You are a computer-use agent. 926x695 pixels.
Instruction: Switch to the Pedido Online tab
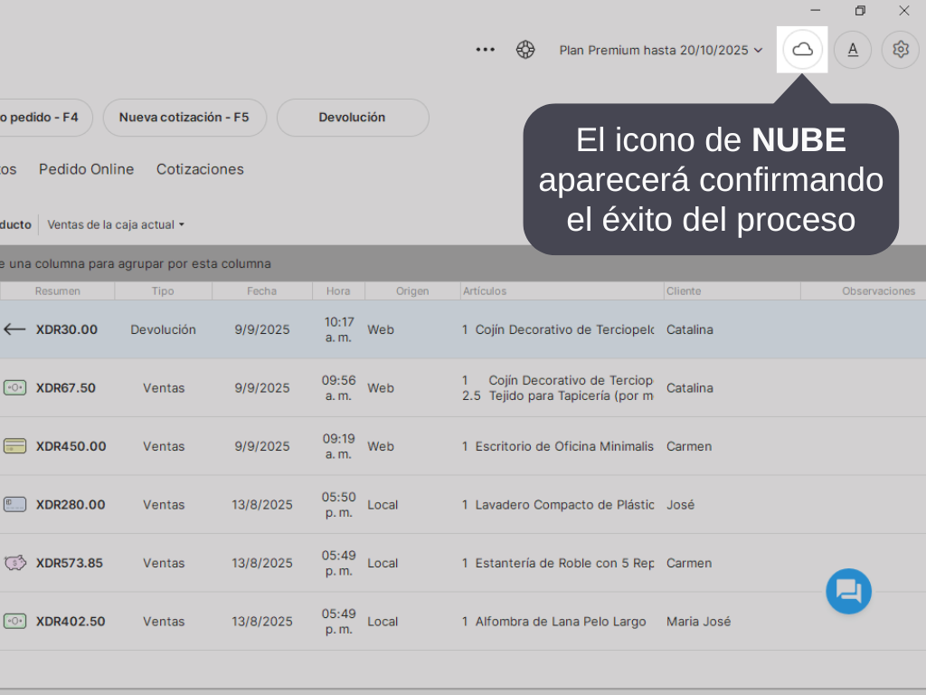pos(86,169)
